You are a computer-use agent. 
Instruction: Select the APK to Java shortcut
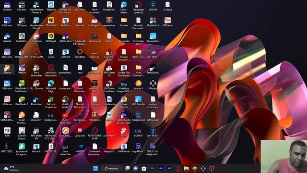(x=65, y=37)
